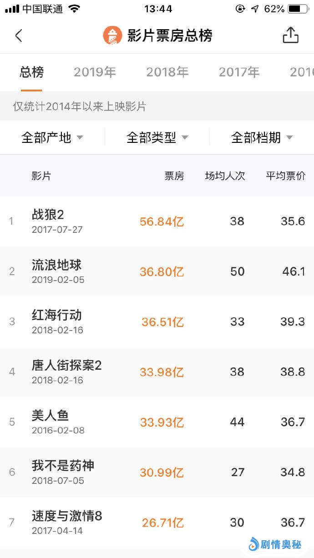
Task: Tap the back arrow icon
Action: [x=19, y=35]
